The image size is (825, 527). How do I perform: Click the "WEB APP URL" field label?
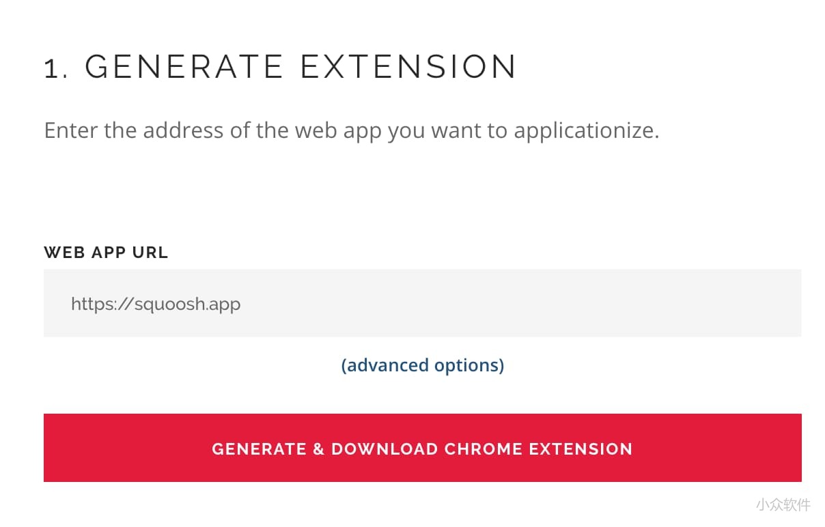[x=106, y=252]
